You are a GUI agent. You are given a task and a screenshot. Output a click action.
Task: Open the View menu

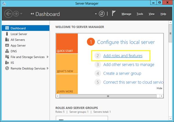[x=151, y=14]
